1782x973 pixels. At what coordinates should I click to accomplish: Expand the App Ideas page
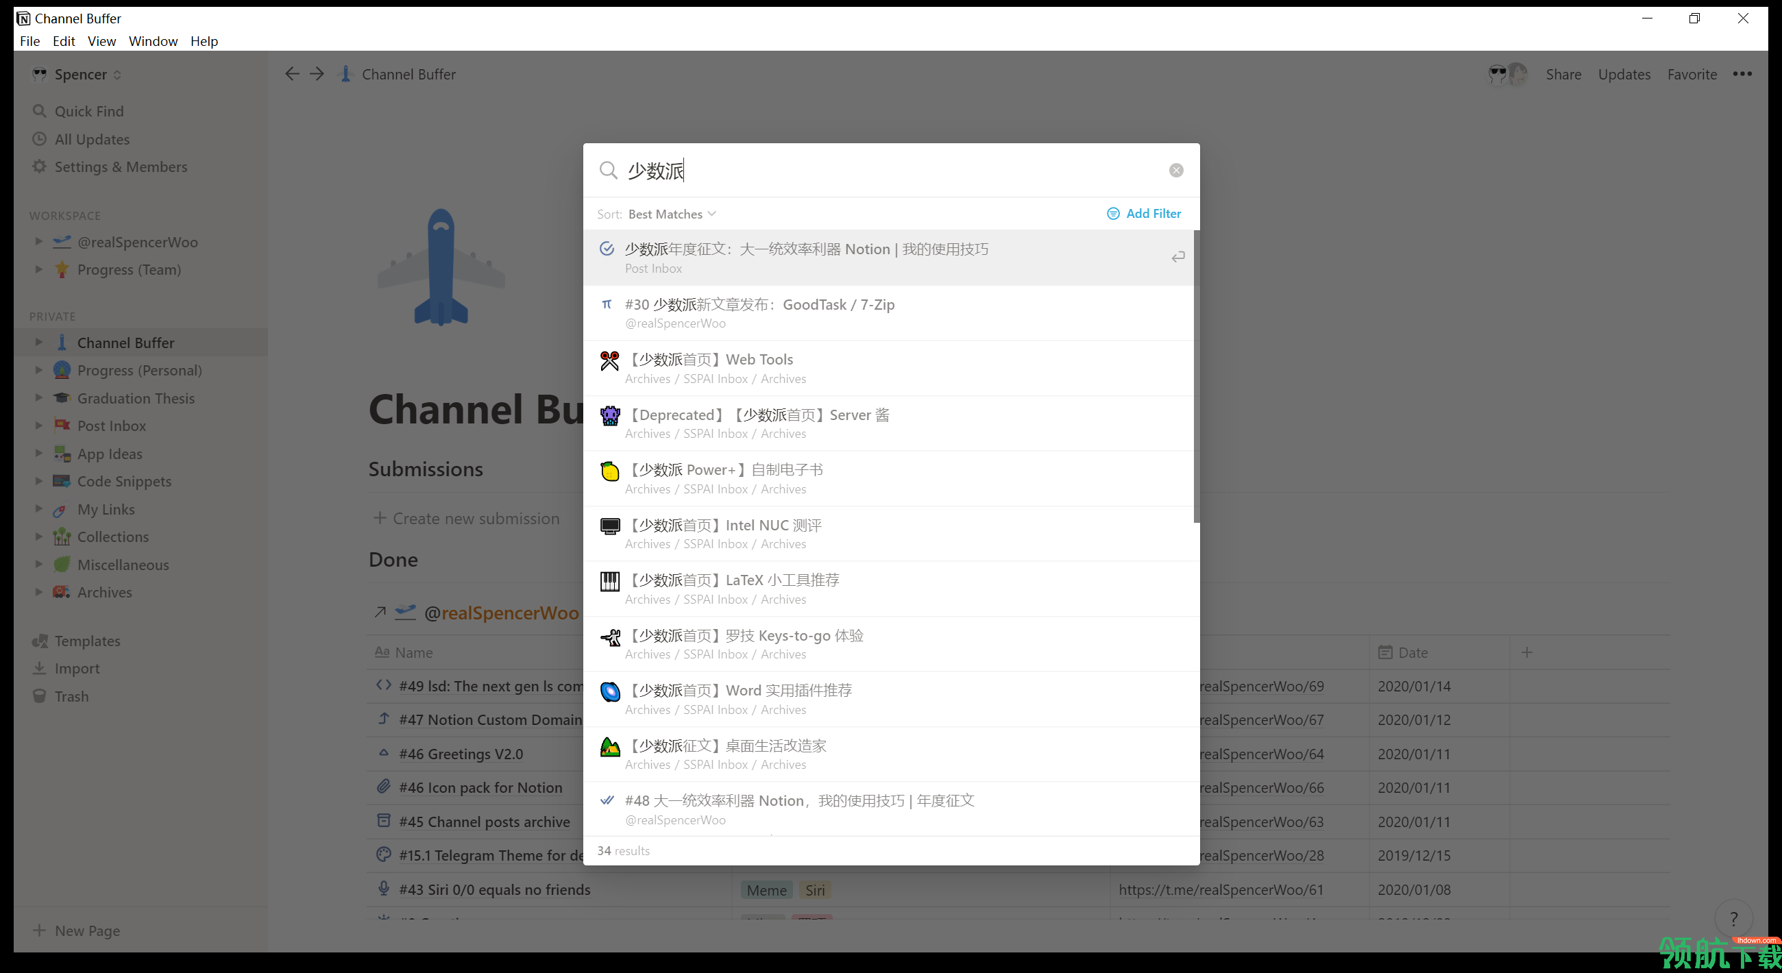tap(39, 453)
